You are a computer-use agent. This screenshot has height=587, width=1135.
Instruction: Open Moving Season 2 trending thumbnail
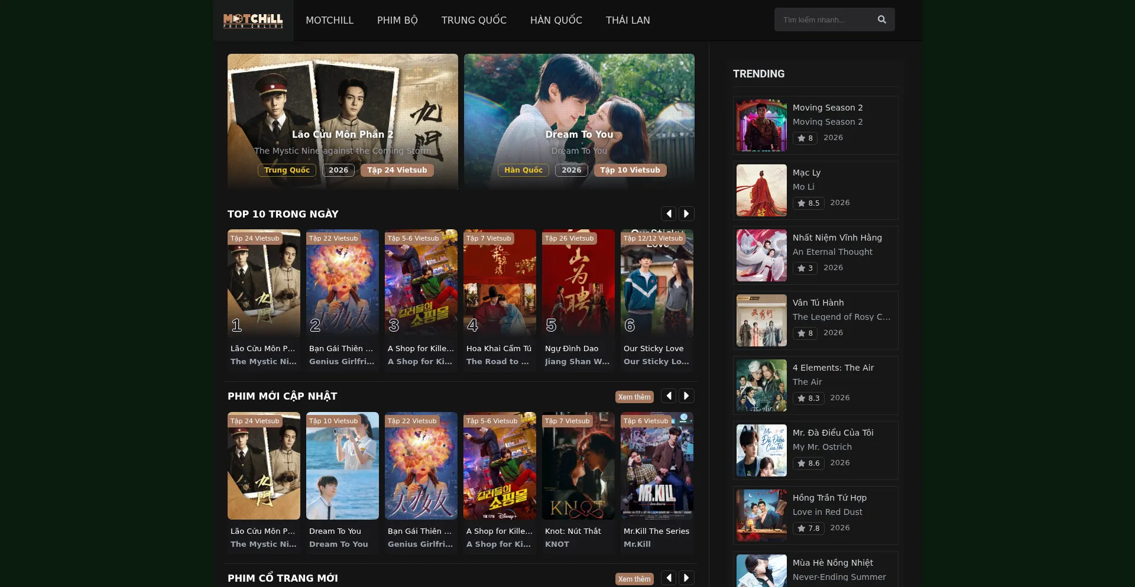point(761,125)
